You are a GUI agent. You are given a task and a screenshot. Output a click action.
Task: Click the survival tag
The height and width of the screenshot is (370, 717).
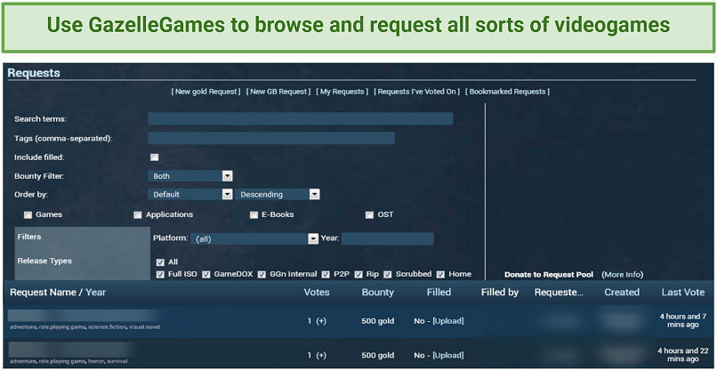pos(117,362)
